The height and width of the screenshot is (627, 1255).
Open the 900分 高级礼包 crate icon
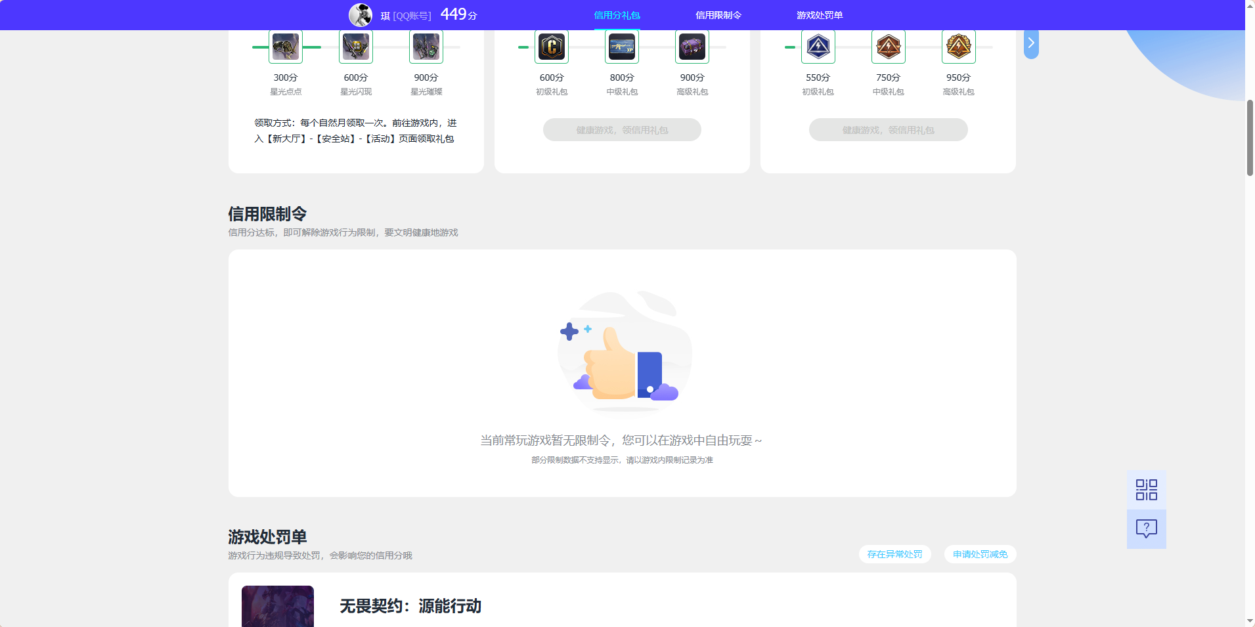(x=692, y=46)
